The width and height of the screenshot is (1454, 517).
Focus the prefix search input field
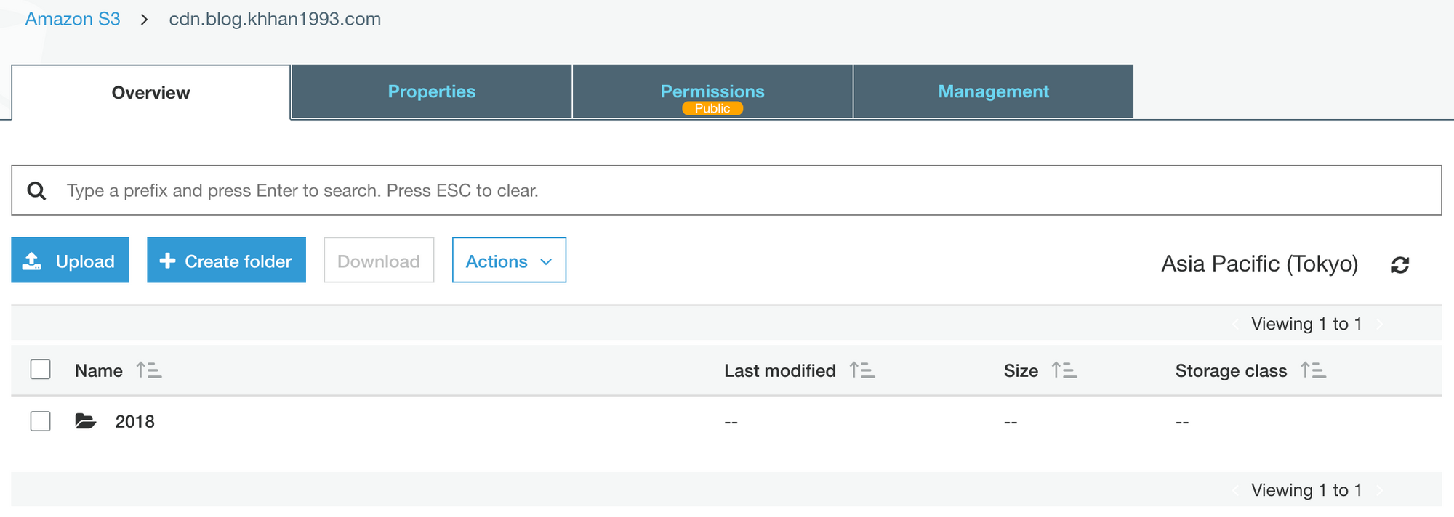click(727, 191)
